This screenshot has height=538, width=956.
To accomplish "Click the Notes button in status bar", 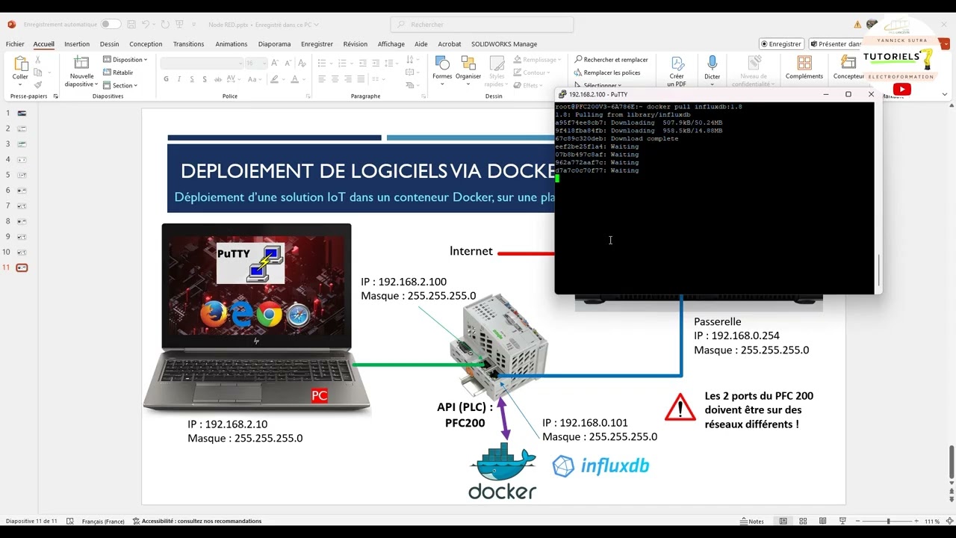I will pos(752,521).
